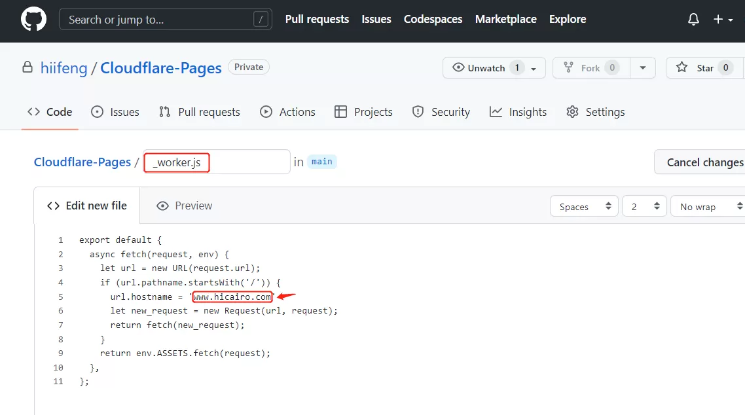Click code line 'return fetch(new_request);'

coord(177,325)
